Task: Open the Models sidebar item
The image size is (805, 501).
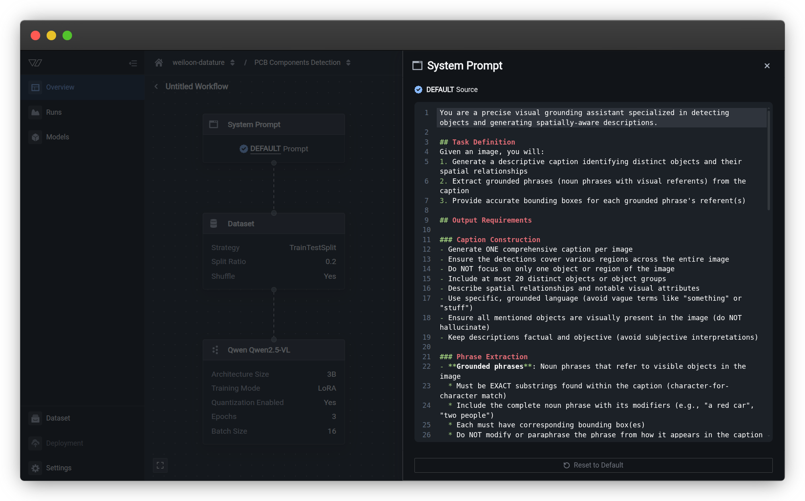Action: 57,137
